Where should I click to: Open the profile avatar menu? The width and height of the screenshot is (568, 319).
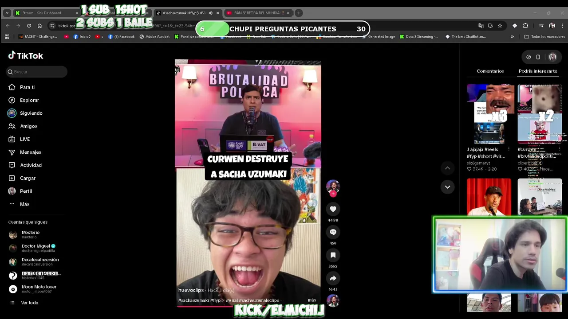pyautogui.click(x=552, y=57)
